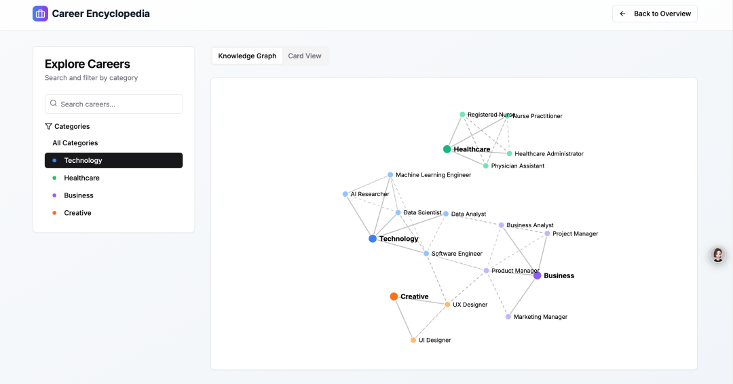Viewport: 733px width, 384px height.
Task: Click the UX Designer graph node
Action: (x=447, y=305)
